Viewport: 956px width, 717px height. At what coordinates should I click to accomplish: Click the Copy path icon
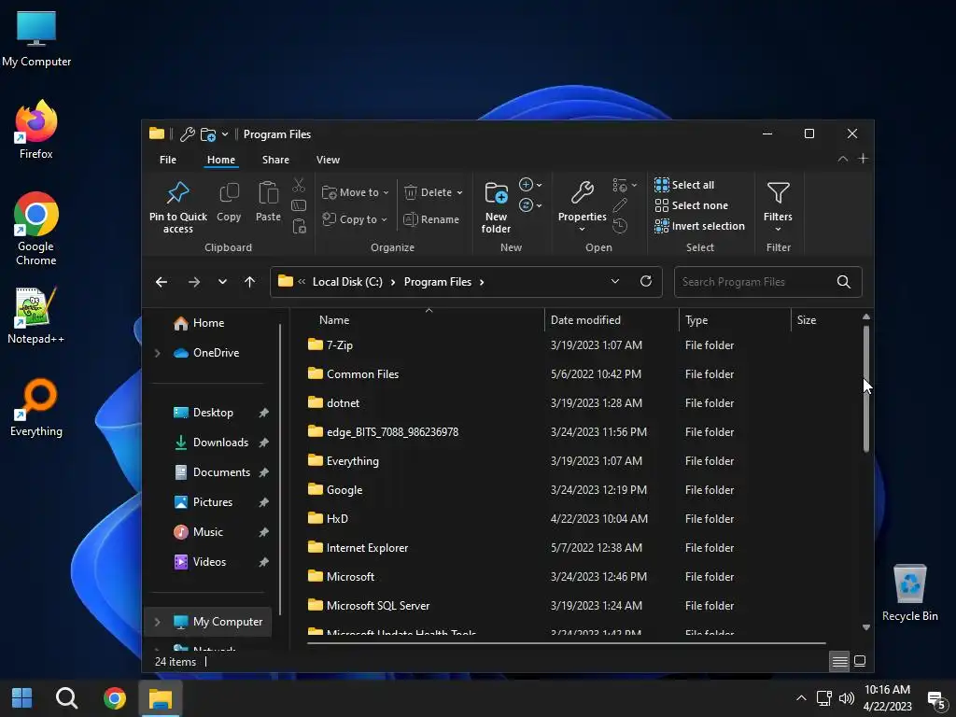click(x=299, y=205)
